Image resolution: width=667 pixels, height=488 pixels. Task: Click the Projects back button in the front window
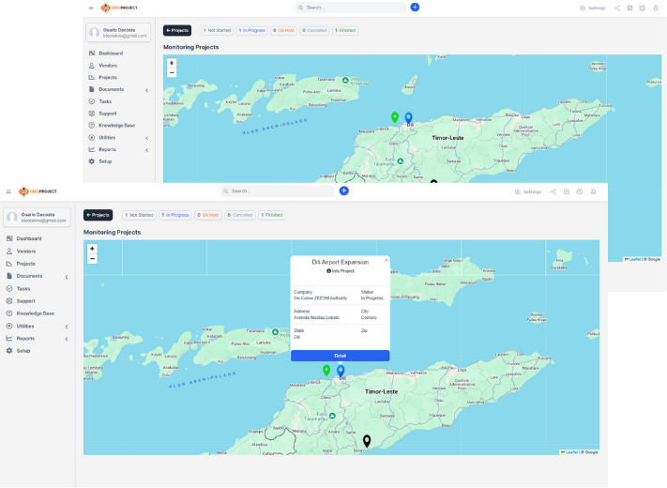pyautogui.click(x=98, y=215)
